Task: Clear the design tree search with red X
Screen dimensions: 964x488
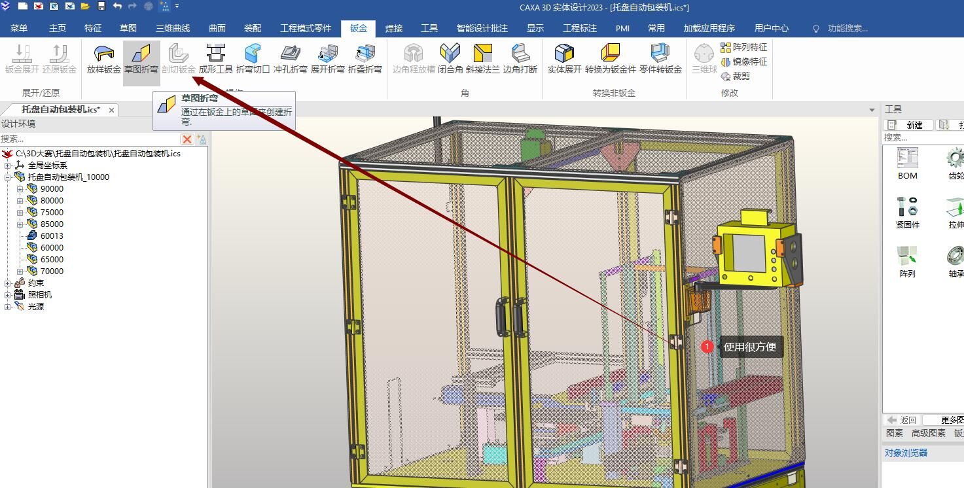Action: pos(187,139)
